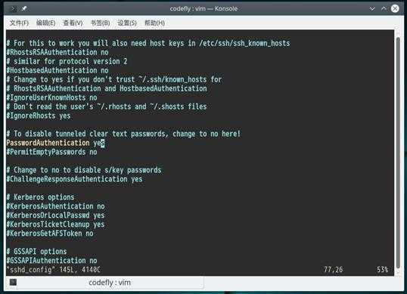Click the #HostbasedAuthentication no line
Viewport: 407px width, 294px height.
click(57, 70)
